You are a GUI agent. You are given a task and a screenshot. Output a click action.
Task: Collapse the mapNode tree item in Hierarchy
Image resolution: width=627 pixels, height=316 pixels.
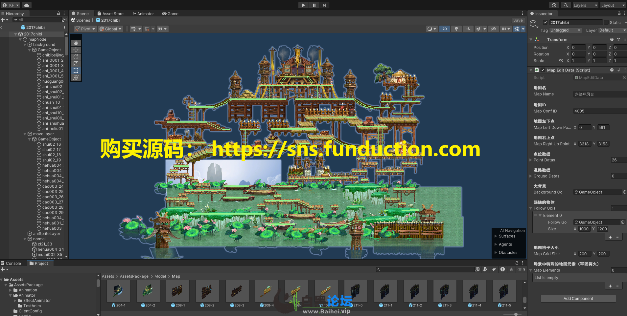(x=20, y=39)
